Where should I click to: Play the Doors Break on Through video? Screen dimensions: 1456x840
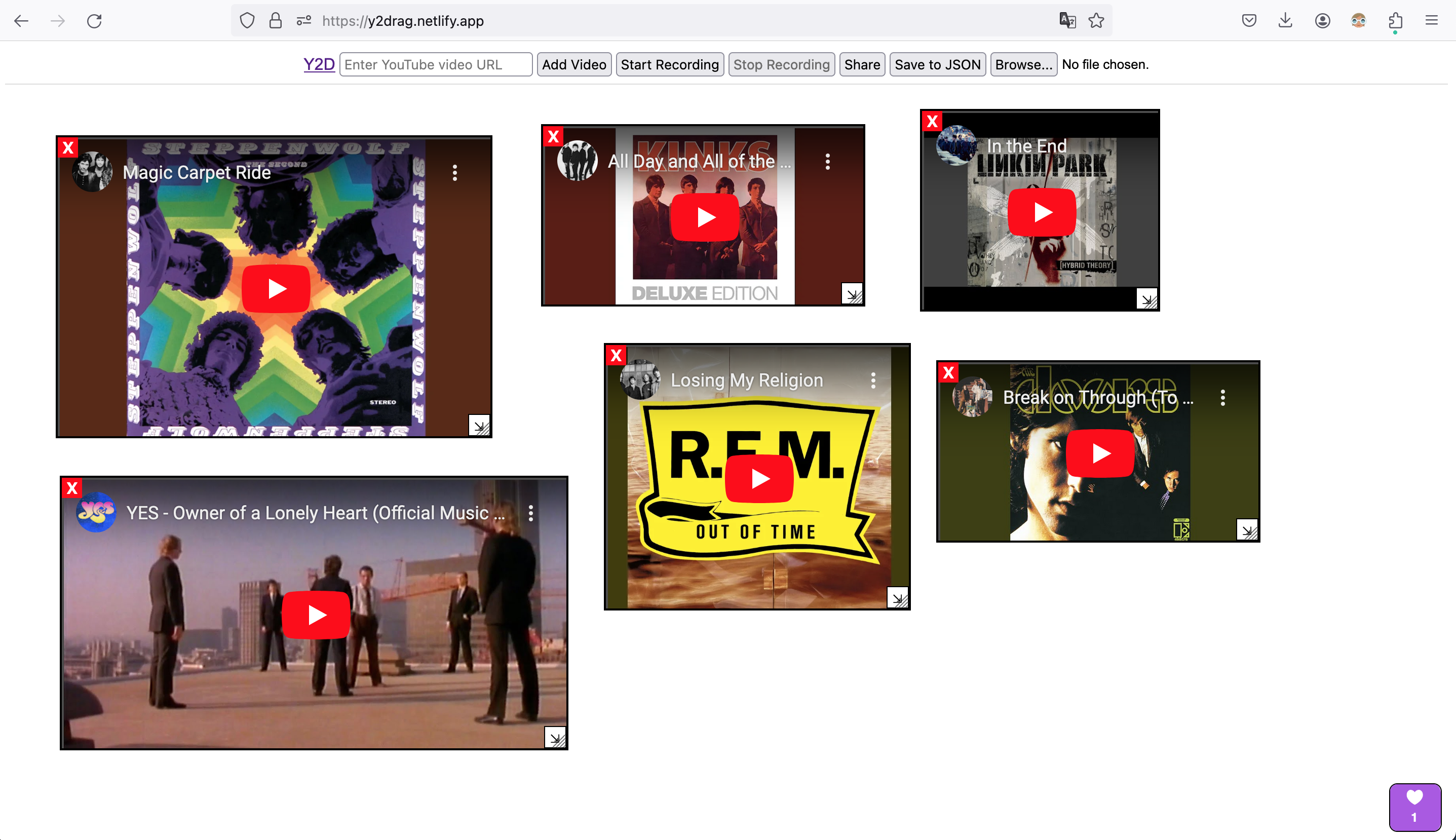point(1100,453)
